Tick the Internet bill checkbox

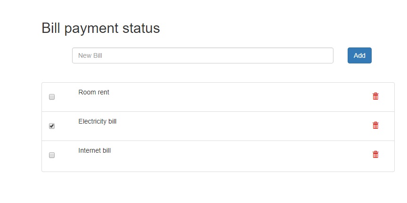pos(52,155)
